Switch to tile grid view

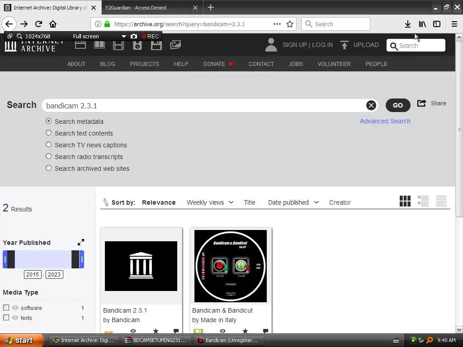pos(405,201)
